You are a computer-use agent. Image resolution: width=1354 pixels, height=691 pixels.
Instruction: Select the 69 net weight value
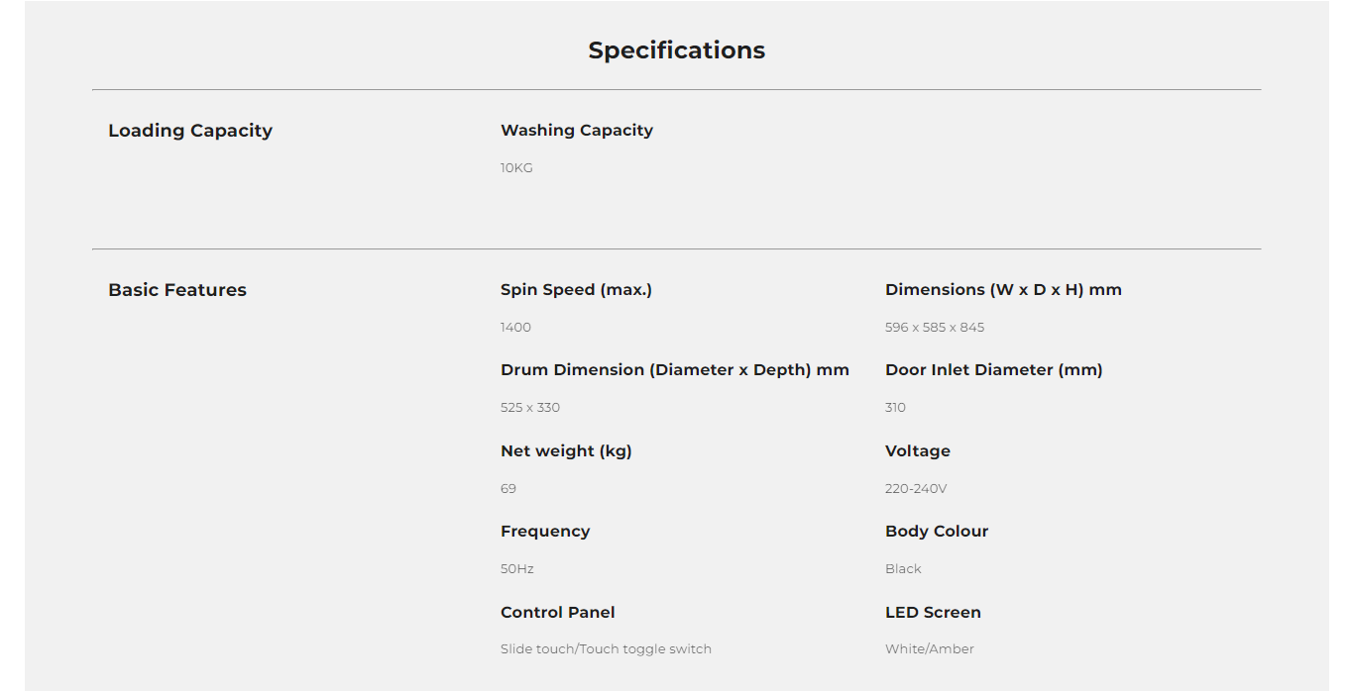point(508,489)
